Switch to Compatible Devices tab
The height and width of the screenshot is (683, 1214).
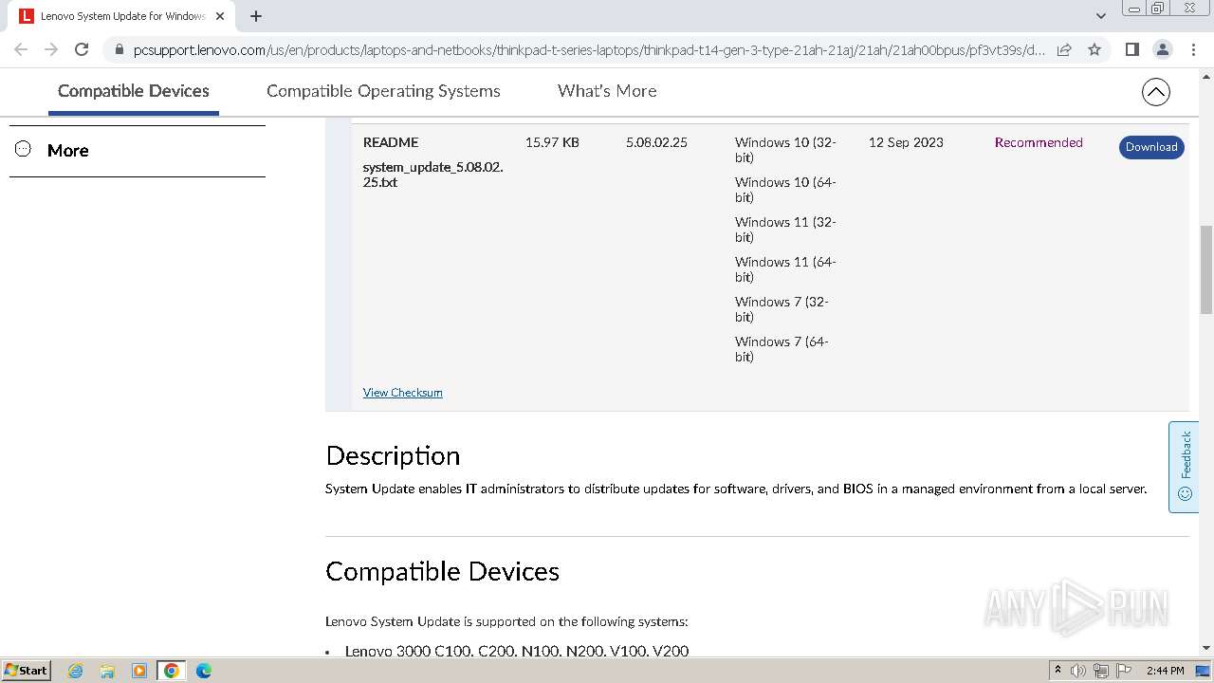click(134, 91)
